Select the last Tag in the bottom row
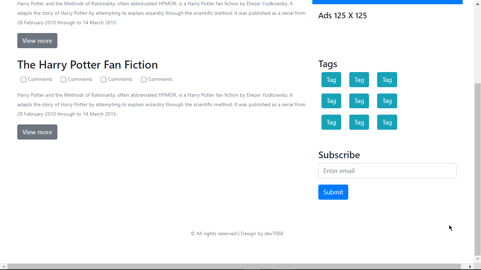 [x=387, y=122]
